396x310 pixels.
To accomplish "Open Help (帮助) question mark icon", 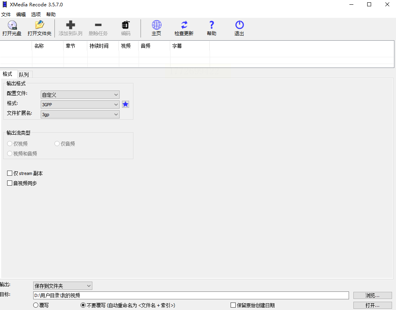I will [212, 26].
